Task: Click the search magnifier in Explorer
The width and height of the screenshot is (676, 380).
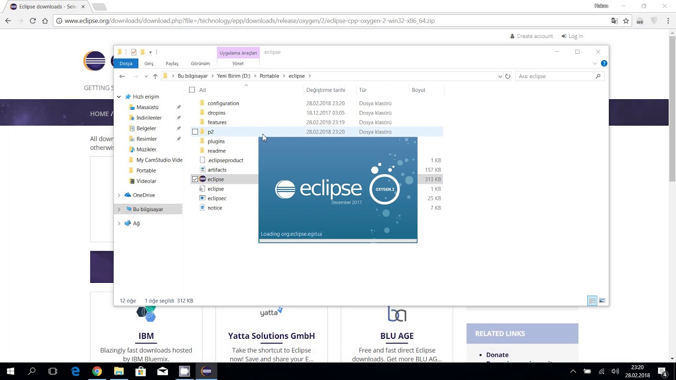Action: pyautogui.click(x=598, y=76)
